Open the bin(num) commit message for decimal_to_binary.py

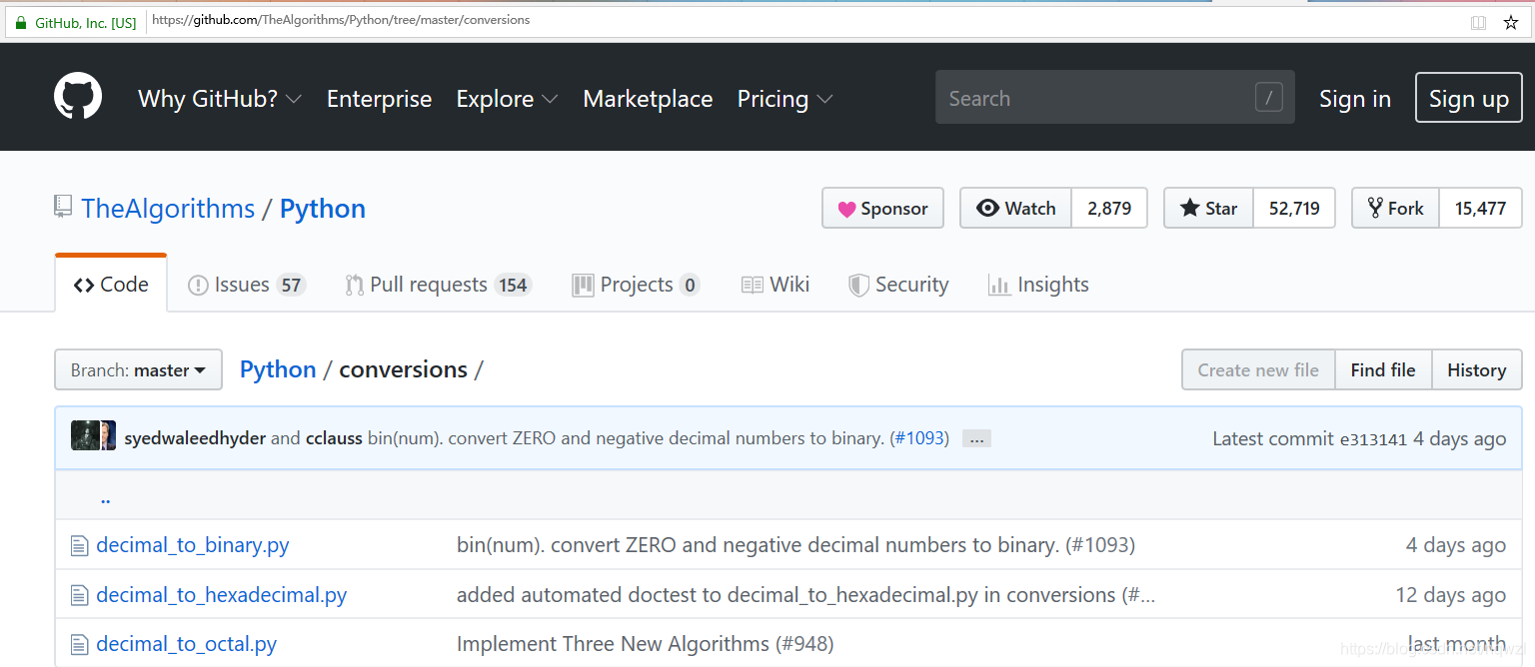(795, 546)
